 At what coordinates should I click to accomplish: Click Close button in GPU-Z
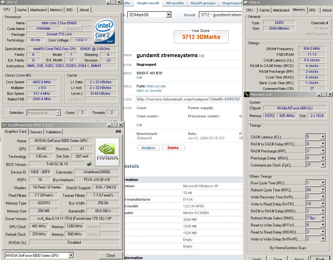pos(111,255)
